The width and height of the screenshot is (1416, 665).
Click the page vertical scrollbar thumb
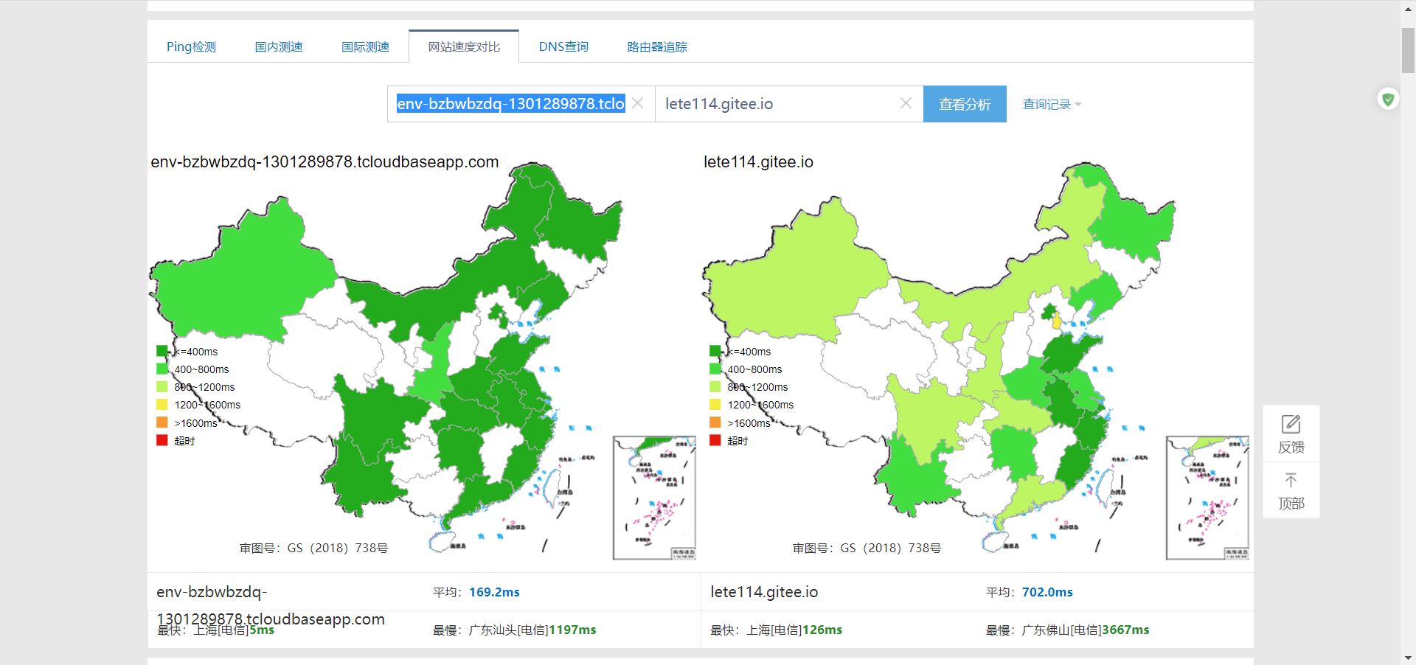[1408, 50]
